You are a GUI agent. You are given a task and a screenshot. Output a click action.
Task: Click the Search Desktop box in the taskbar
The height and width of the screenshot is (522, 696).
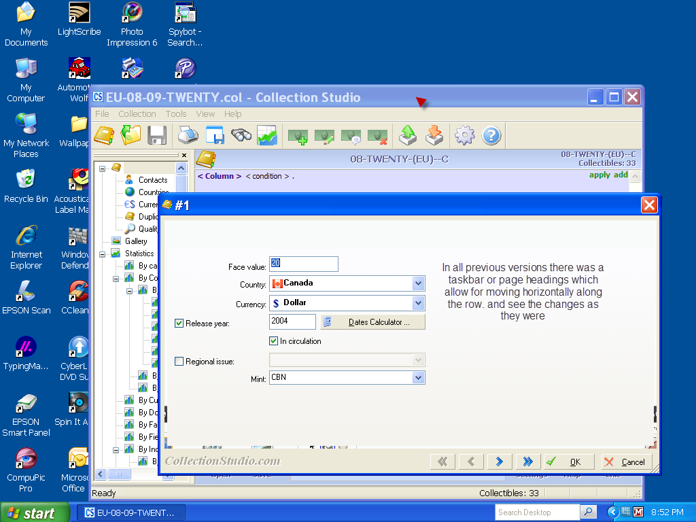537,512
